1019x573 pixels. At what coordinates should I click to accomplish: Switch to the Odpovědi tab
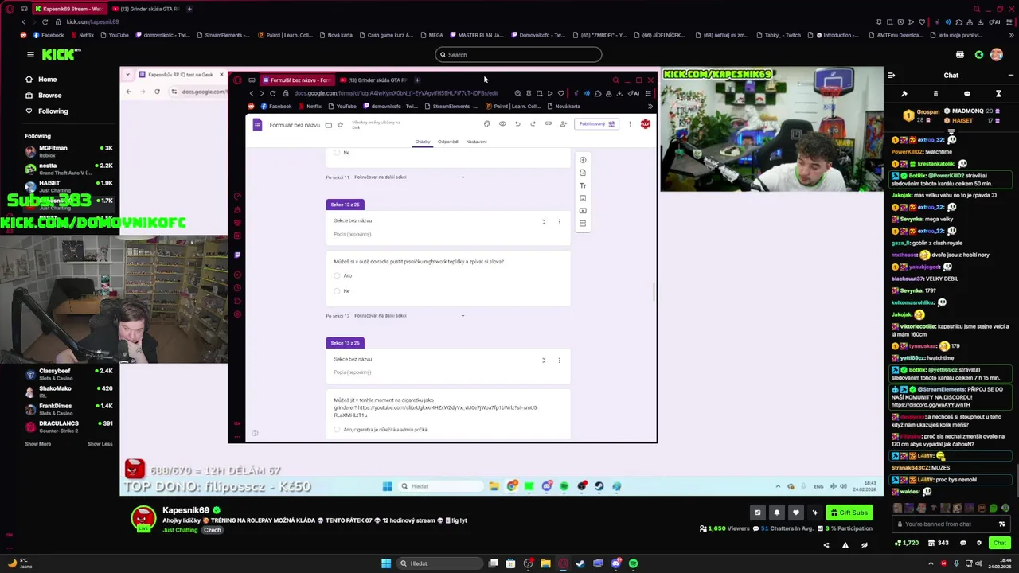tap(447, 142)
